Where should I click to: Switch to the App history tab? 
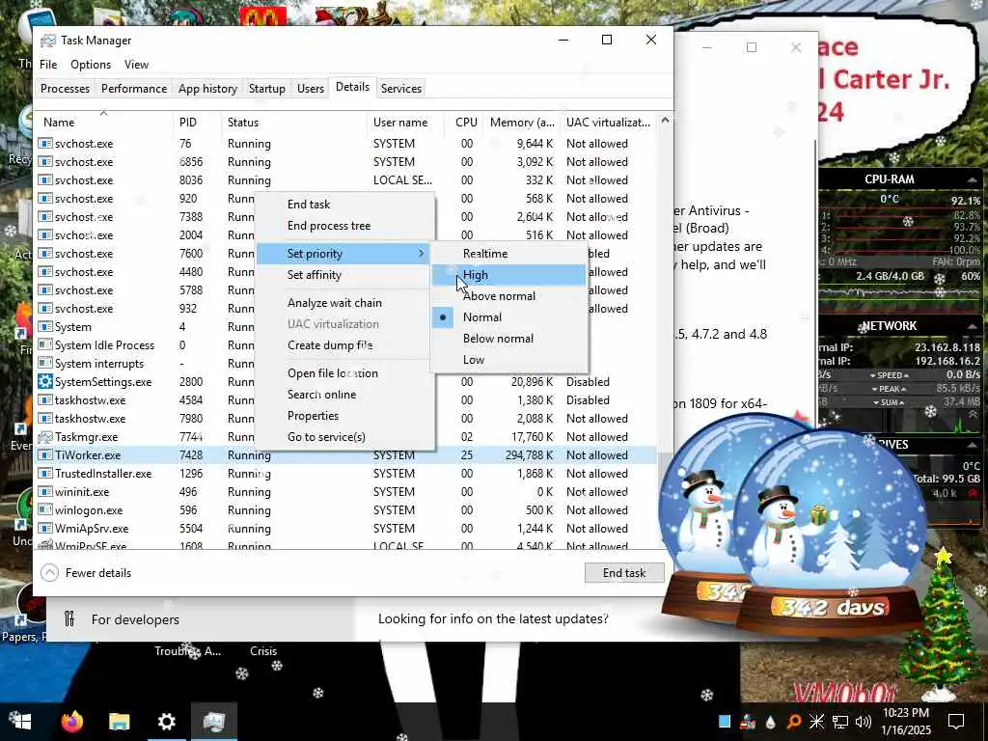207,88
